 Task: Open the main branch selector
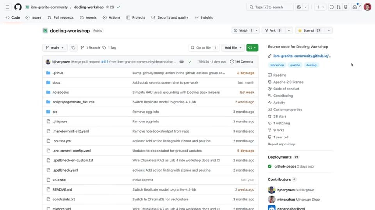(x=55, y=47)
